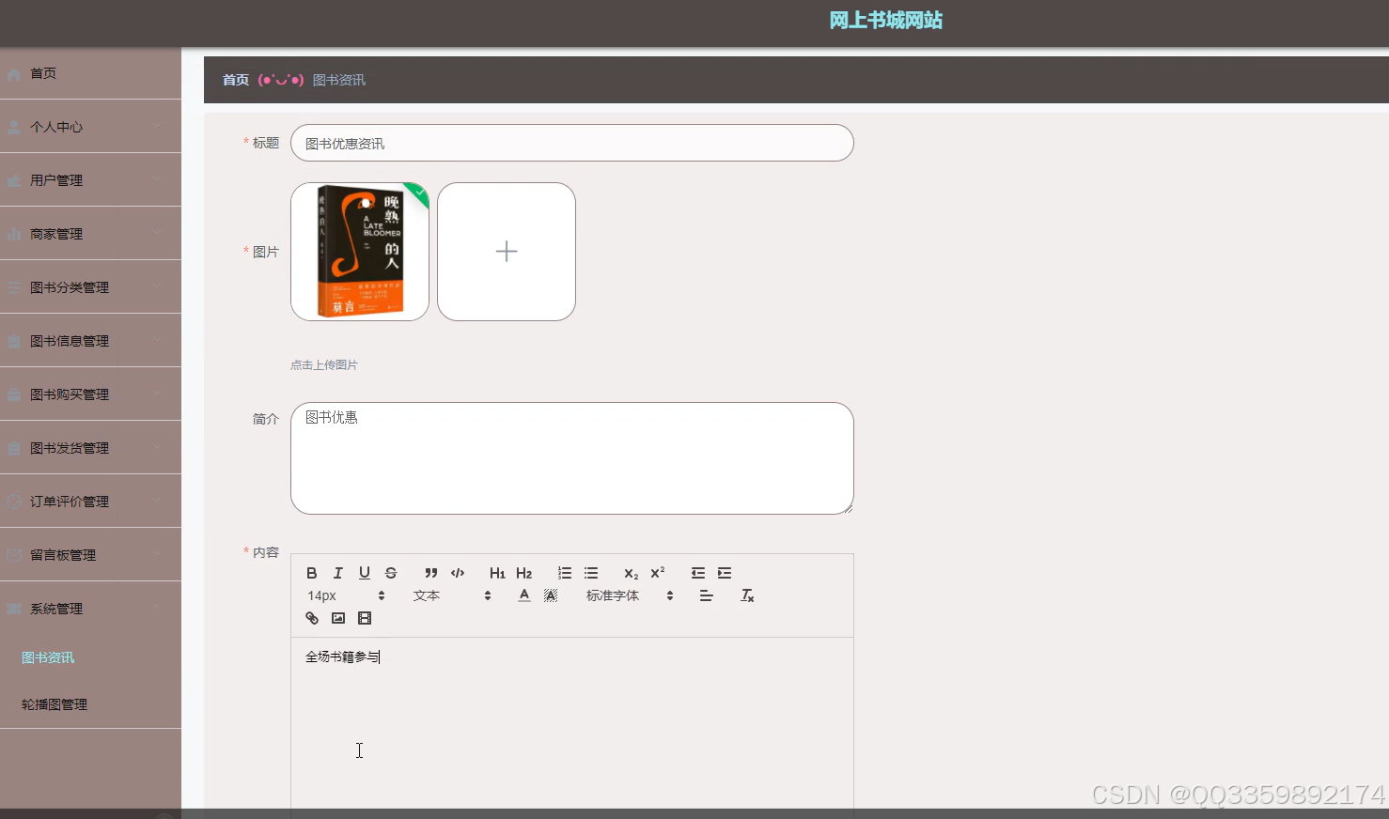Click the 留言板管理 envelope icon

[x=14, y=555]
